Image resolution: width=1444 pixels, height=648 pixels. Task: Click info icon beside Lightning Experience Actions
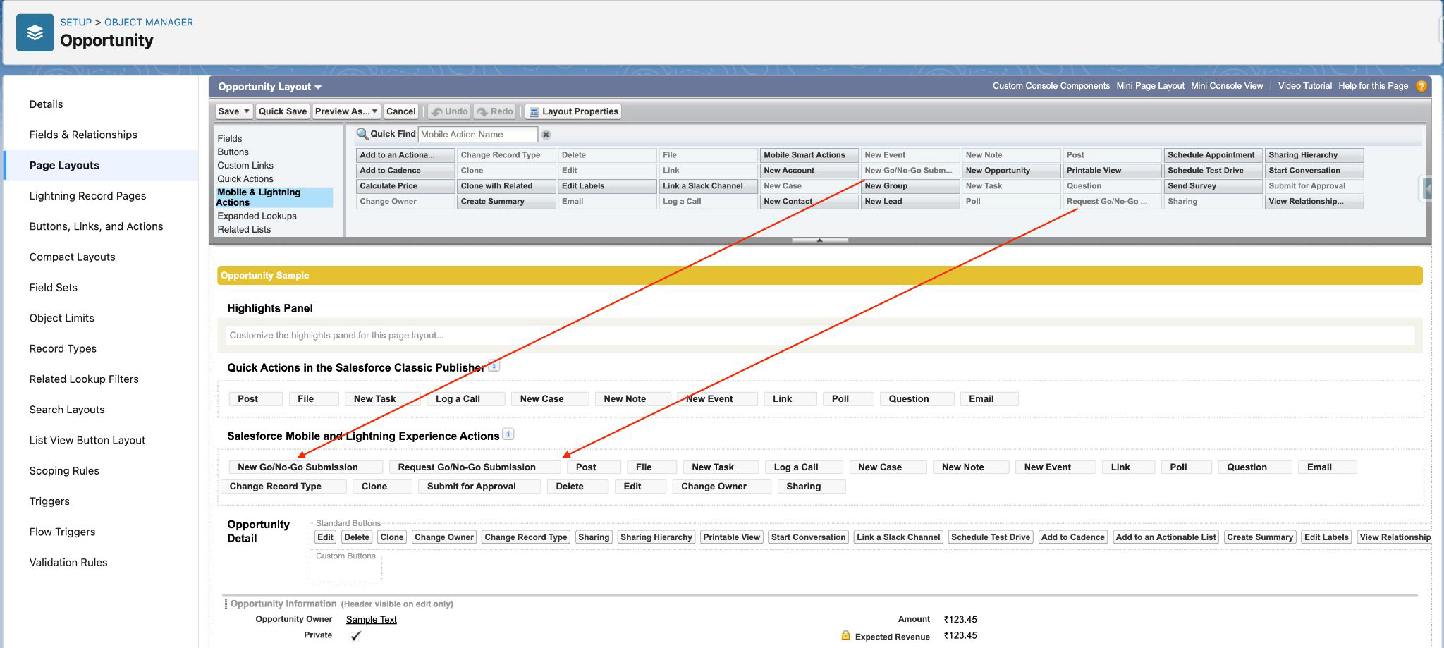pyautogui.click(x=508, y=434)
